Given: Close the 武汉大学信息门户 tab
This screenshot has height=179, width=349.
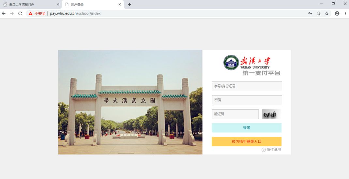Looking at the screenshot, I should point(58,4).
